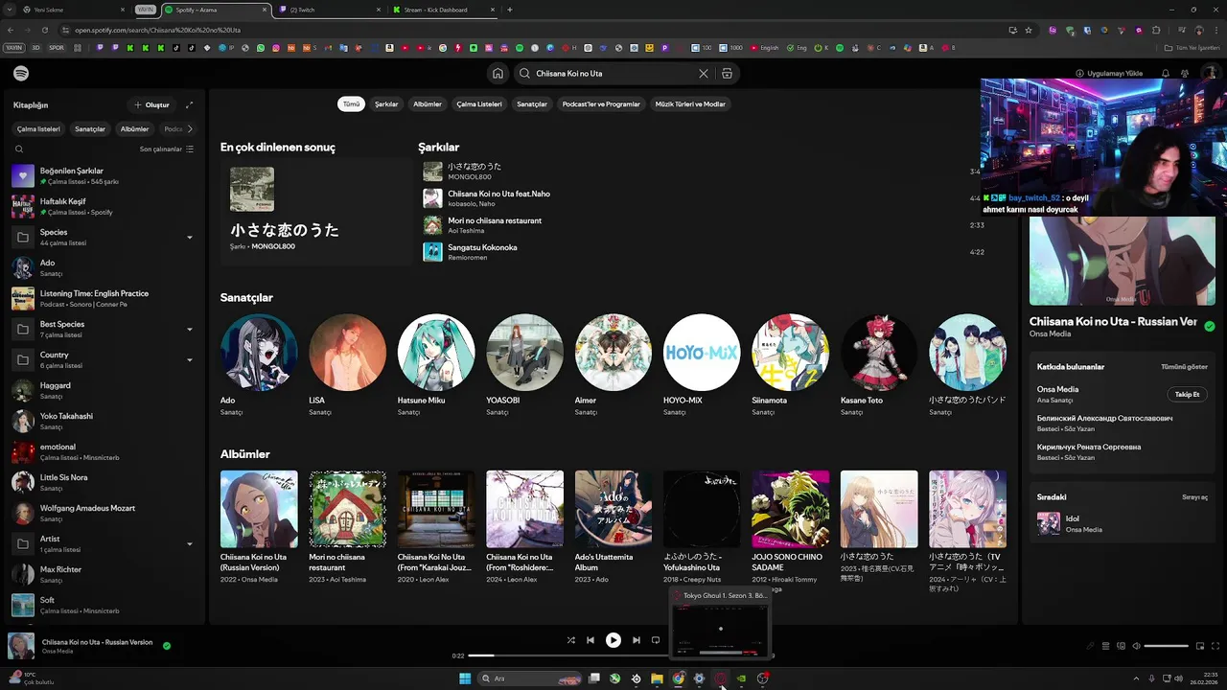The image size is (1227, 690).
Task: Enter full screen player icon
Action: point(1216,646)
